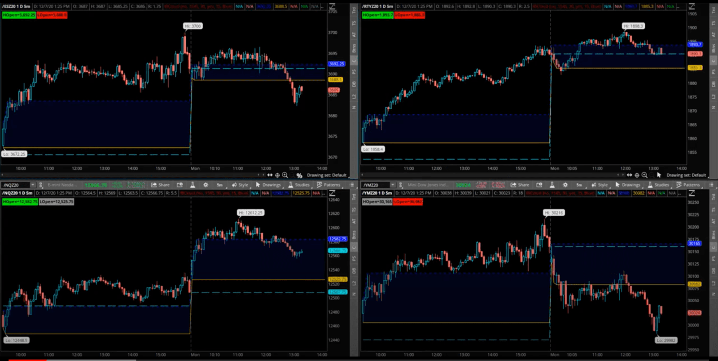Open chart settings gear in /YMZ20 toolbar
Screen dimensions: 718x361
(x=565, y=185)
